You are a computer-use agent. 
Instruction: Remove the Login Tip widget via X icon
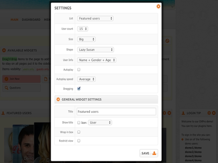click(x=214, y=113)
